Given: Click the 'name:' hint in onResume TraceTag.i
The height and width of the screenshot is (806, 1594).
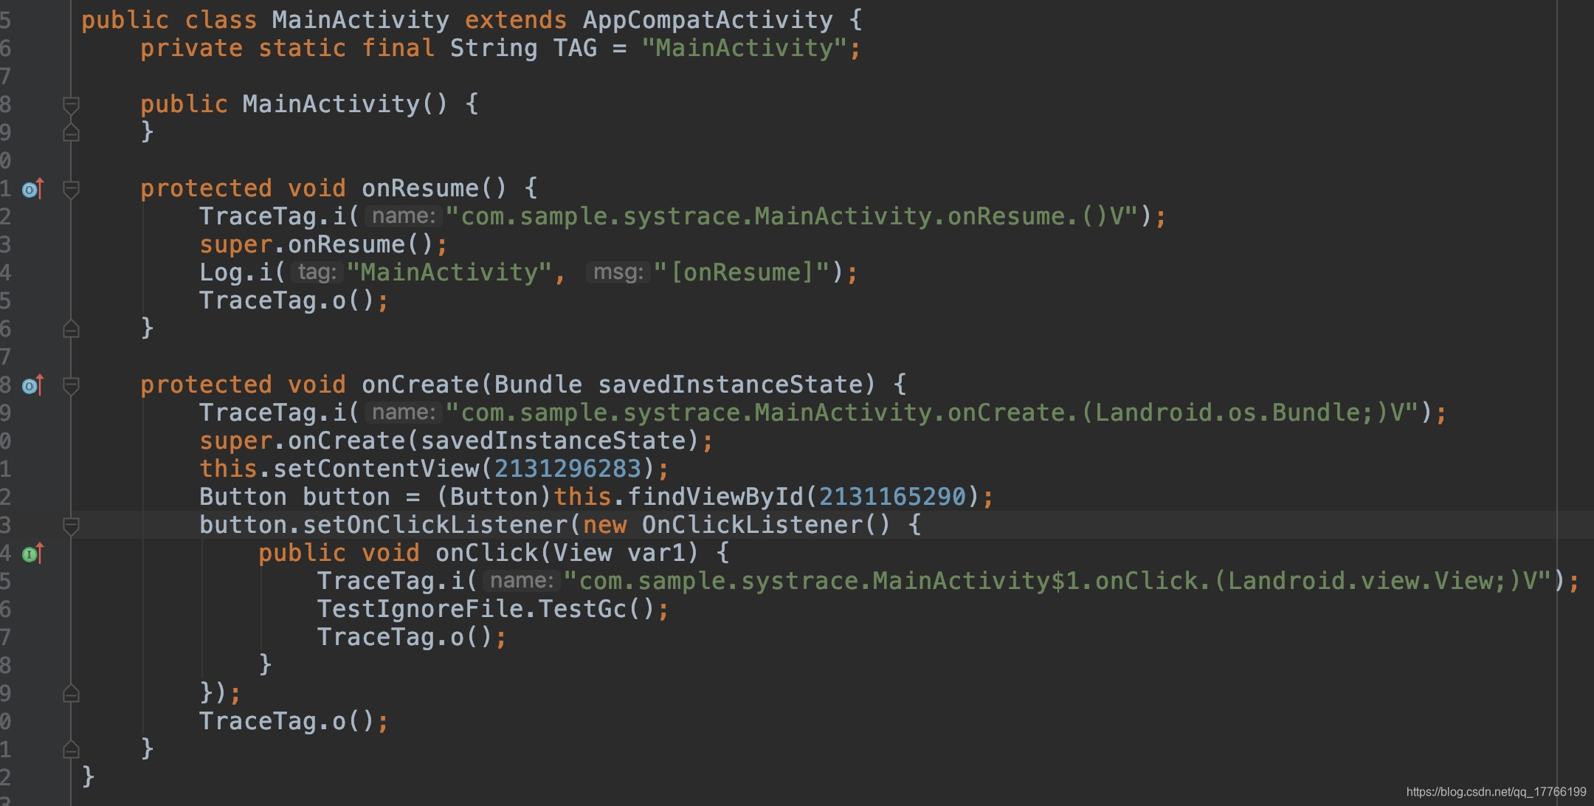Looking at the screenshot, I should click(x=403, y=216).
